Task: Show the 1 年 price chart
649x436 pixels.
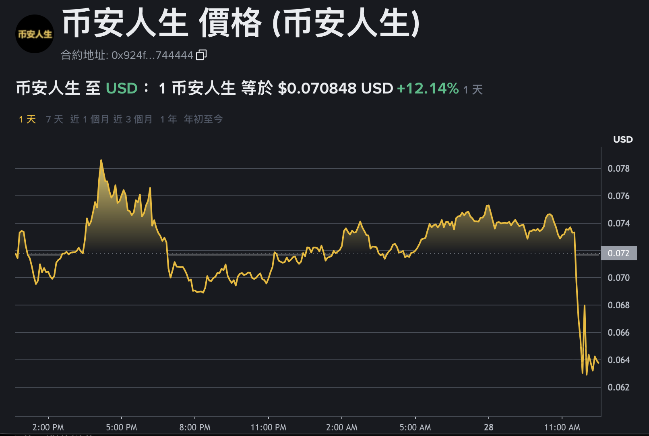Action: coord(168,119)
